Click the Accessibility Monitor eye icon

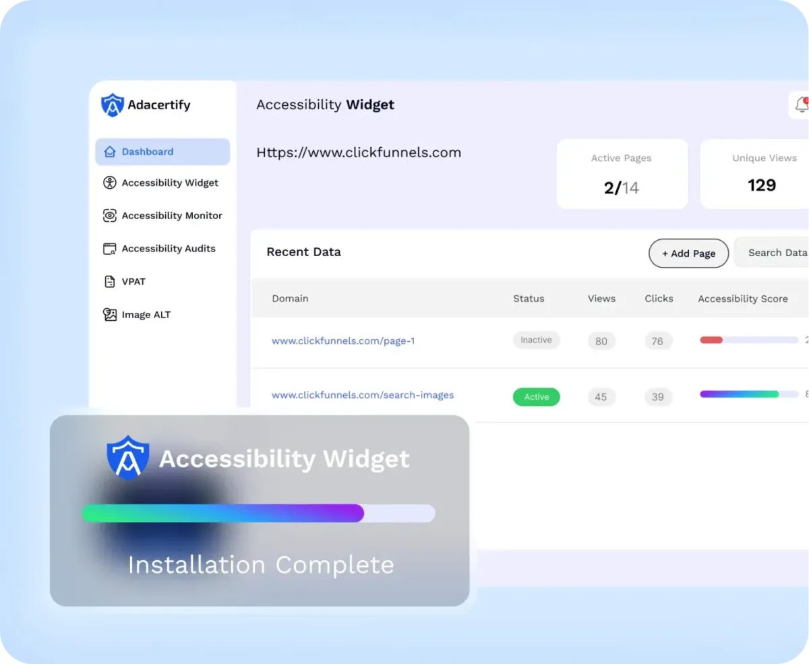(x=110, y=216)
